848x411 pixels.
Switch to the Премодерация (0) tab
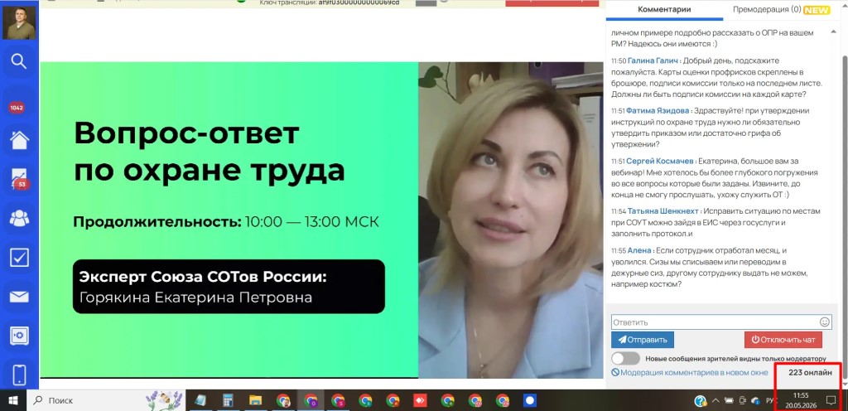point(767,9)
